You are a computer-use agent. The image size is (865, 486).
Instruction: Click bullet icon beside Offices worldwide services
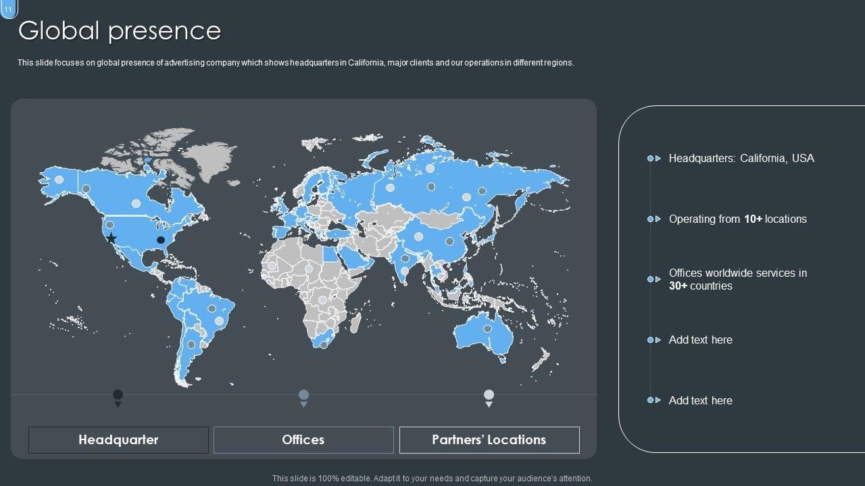(653, 279)
